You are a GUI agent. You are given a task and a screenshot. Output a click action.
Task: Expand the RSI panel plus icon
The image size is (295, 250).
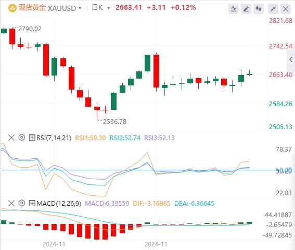(32, 137)
